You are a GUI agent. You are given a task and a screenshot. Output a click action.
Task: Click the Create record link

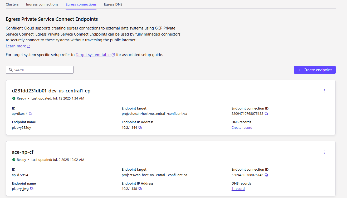[x=242, y=128]
